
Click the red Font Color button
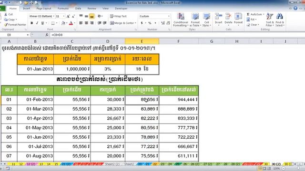click(71, 23)
